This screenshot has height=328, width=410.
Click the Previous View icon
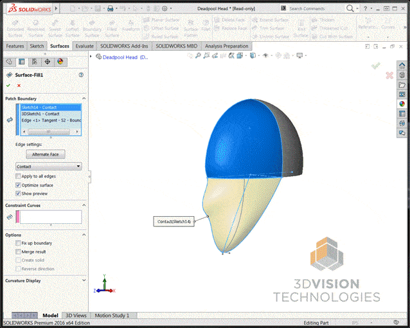coord(215,55)
